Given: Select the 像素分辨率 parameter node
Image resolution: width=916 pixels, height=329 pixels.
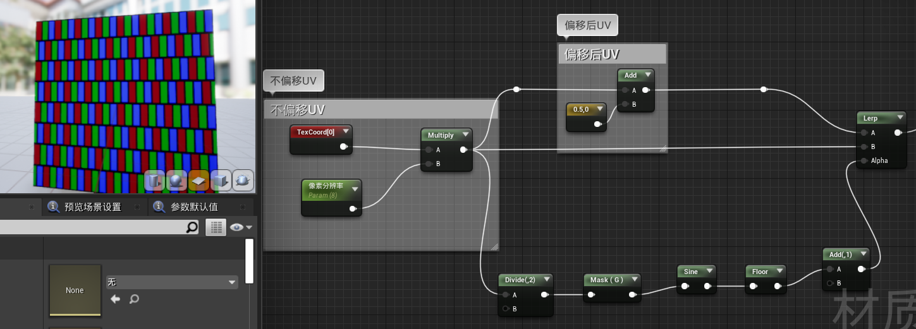Looking at the screenshot, I should click(331, 198).
